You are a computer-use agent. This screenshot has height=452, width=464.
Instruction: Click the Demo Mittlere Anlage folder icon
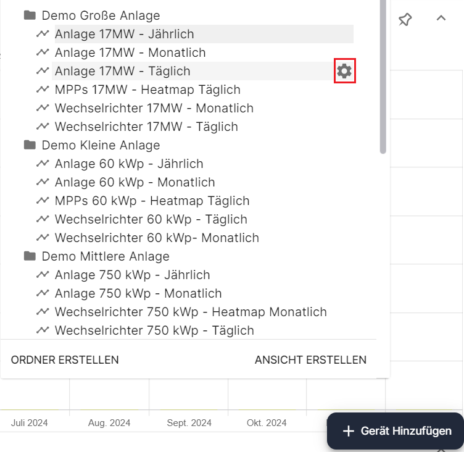click(29, 256)
